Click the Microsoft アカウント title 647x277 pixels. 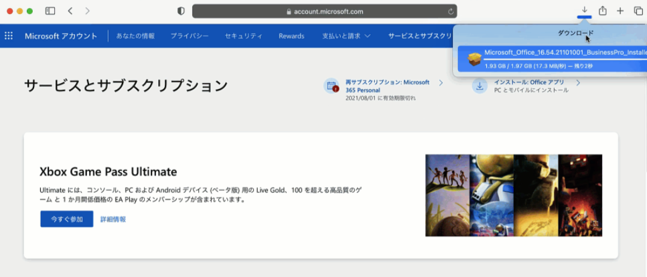point(61,36)
